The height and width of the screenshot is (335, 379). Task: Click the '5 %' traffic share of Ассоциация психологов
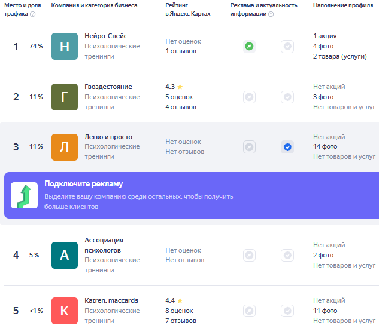coord(34,255)
